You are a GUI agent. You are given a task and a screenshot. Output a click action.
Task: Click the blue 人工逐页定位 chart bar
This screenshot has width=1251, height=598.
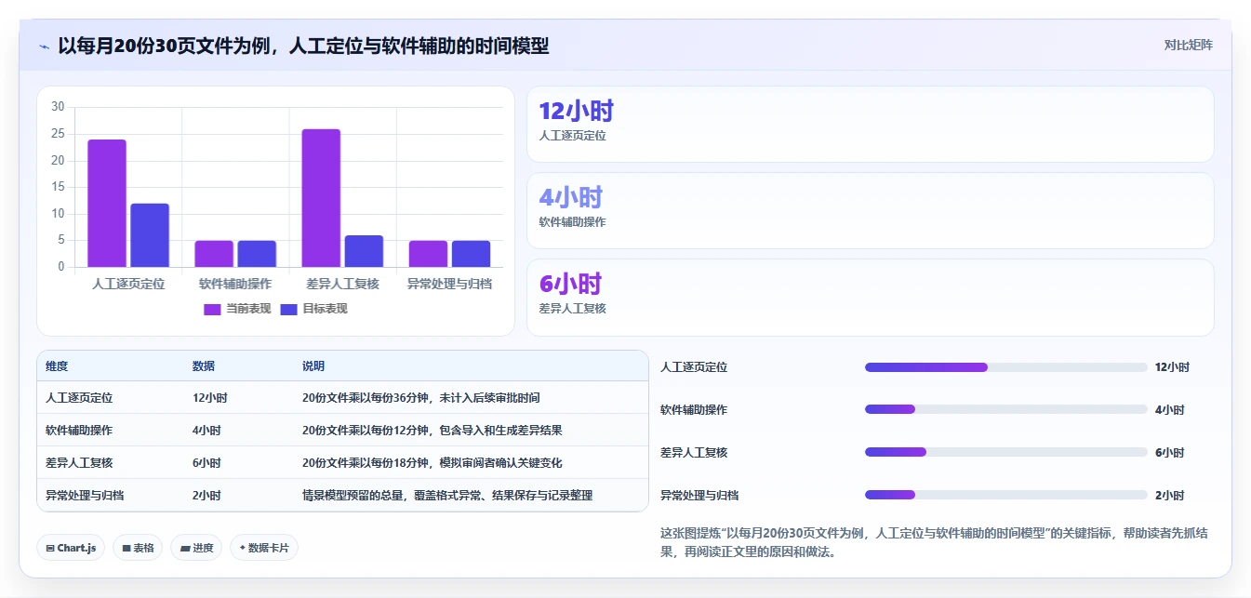click(x=150, y=235)
